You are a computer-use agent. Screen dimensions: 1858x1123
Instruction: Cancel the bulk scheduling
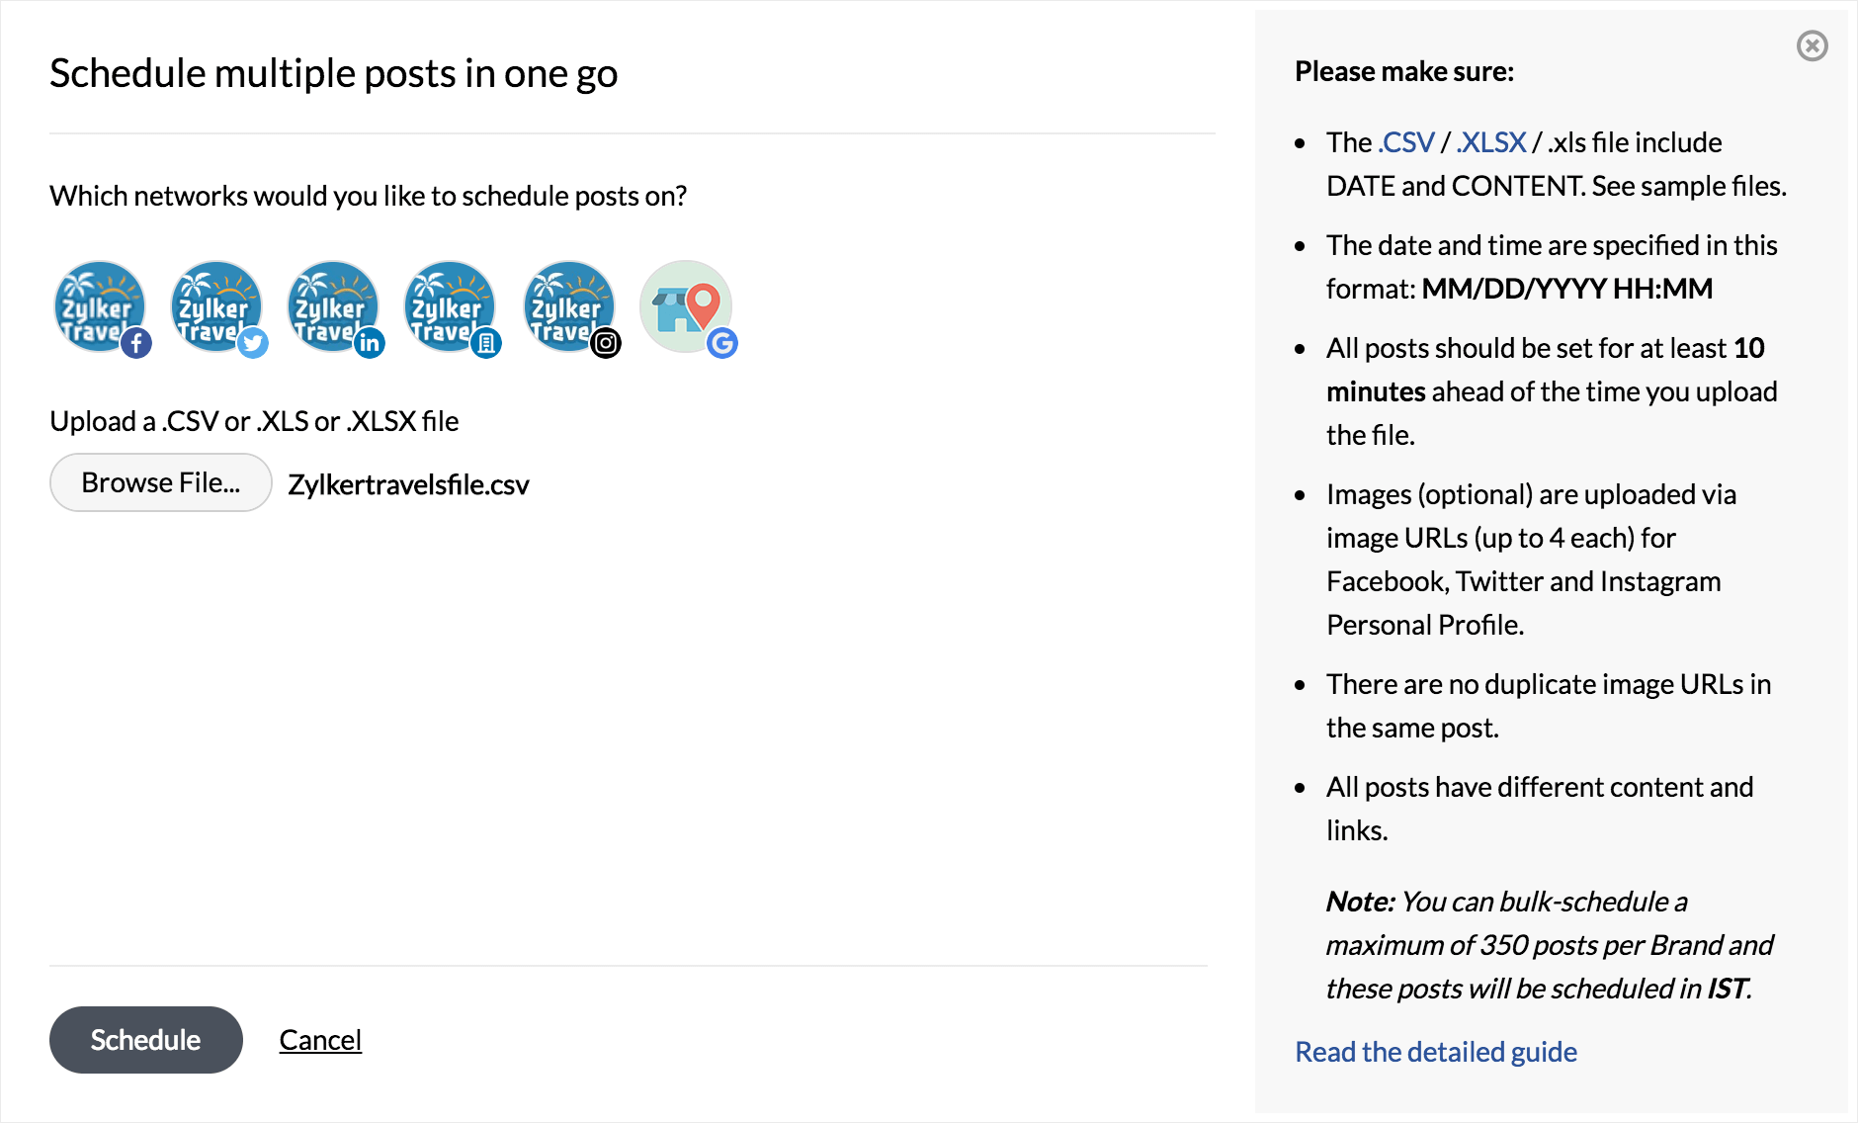click(x=320, y=1040)
